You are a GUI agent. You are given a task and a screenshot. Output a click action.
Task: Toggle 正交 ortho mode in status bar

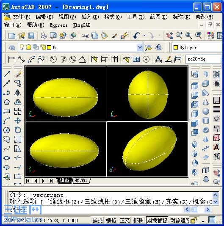click(x=124, y=220)
